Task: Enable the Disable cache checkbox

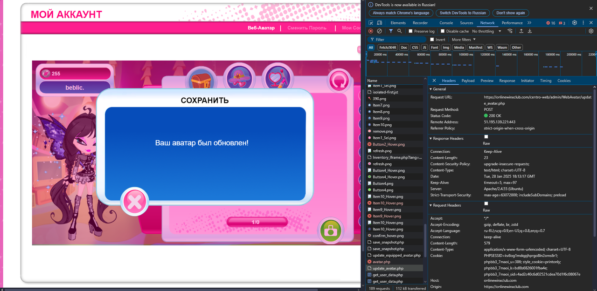Action: pos(443,31)
